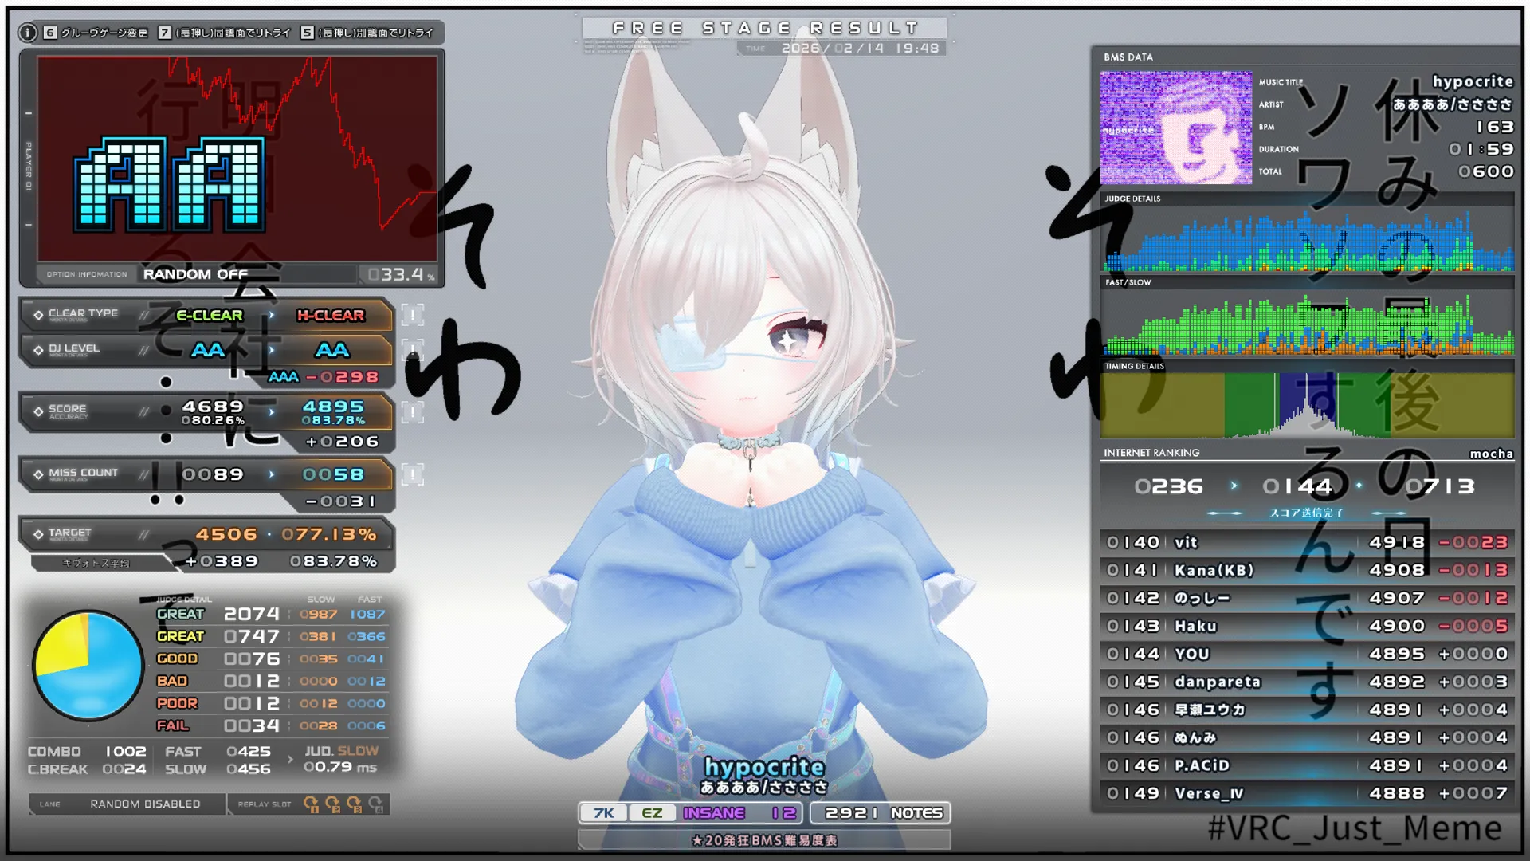1530x861 pixels.
Task: Click the EZ judge rank tag
Action: [652, 813]
